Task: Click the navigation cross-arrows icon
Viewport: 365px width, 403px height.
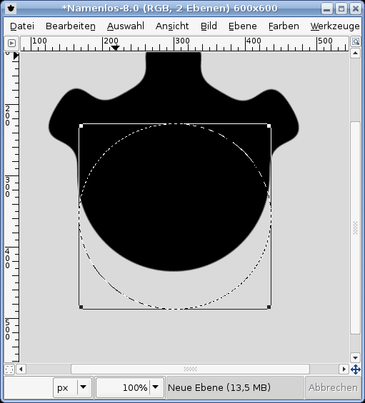Action: coord(356,369)
